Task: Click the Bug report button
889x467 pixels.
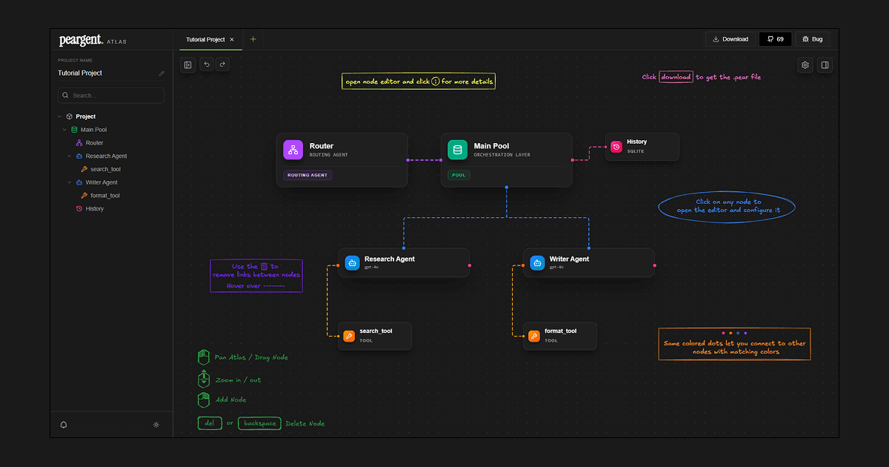Action: point(812,39)
